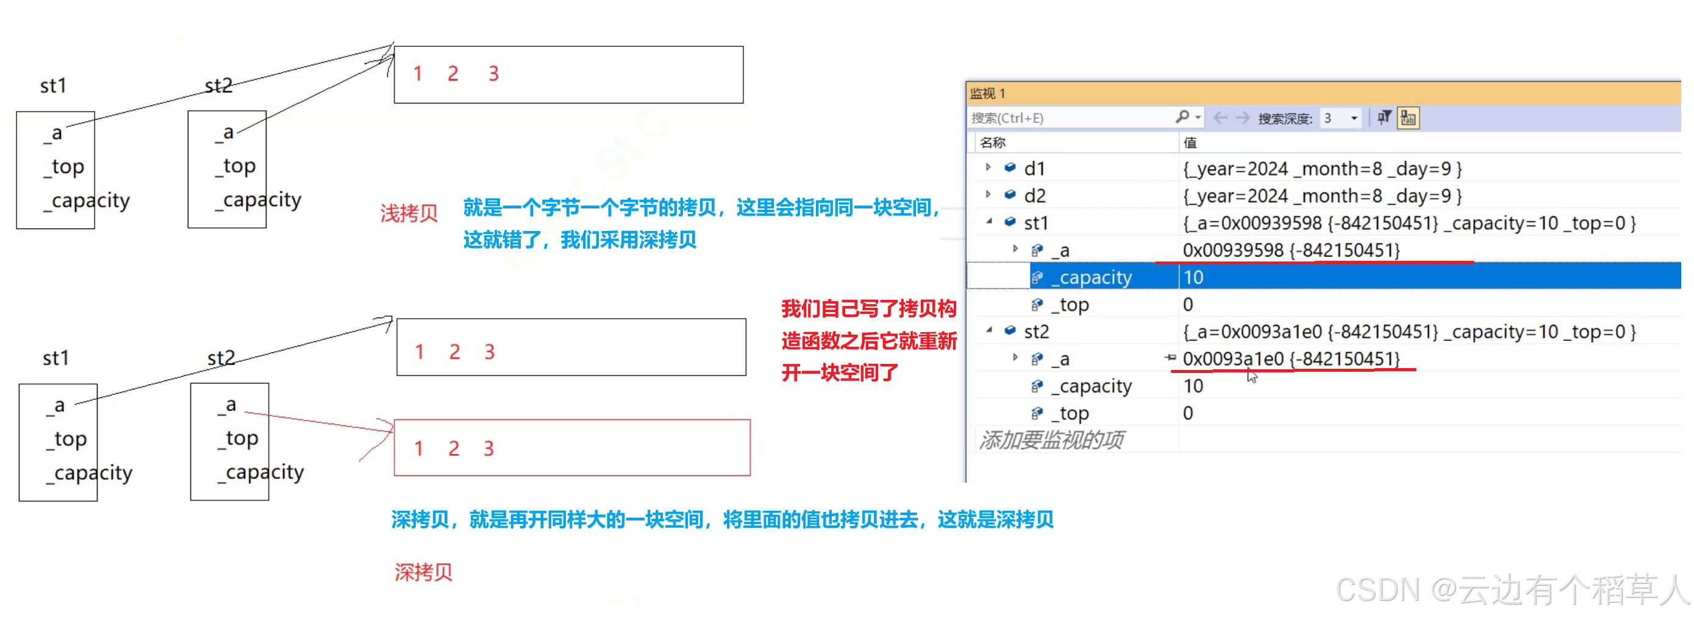Click the blue object icon beside st1

point(1010,222)
